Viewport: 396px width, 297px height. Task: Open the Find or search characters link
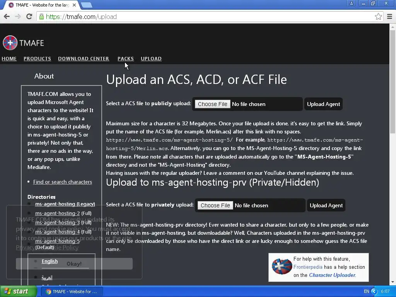click(x=62, y=182)
